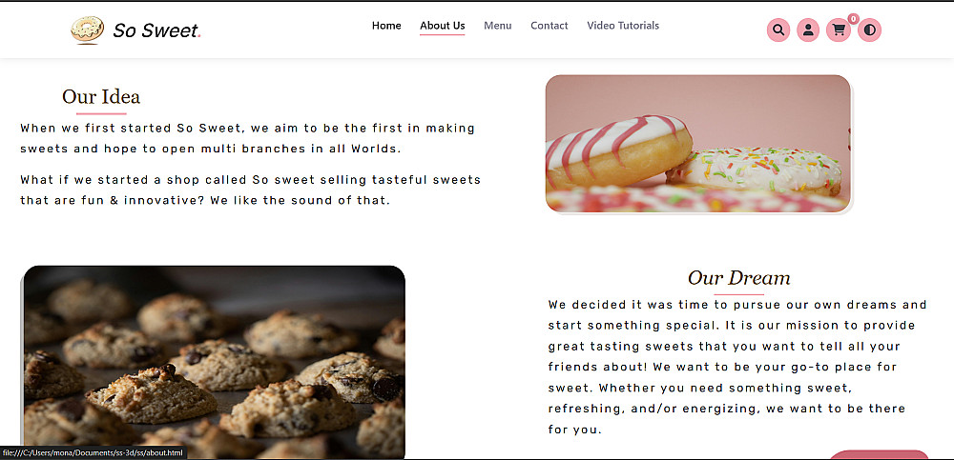Click the So Sweet brand name
This screenshot has height=460, width=954.
pos(157,30)
